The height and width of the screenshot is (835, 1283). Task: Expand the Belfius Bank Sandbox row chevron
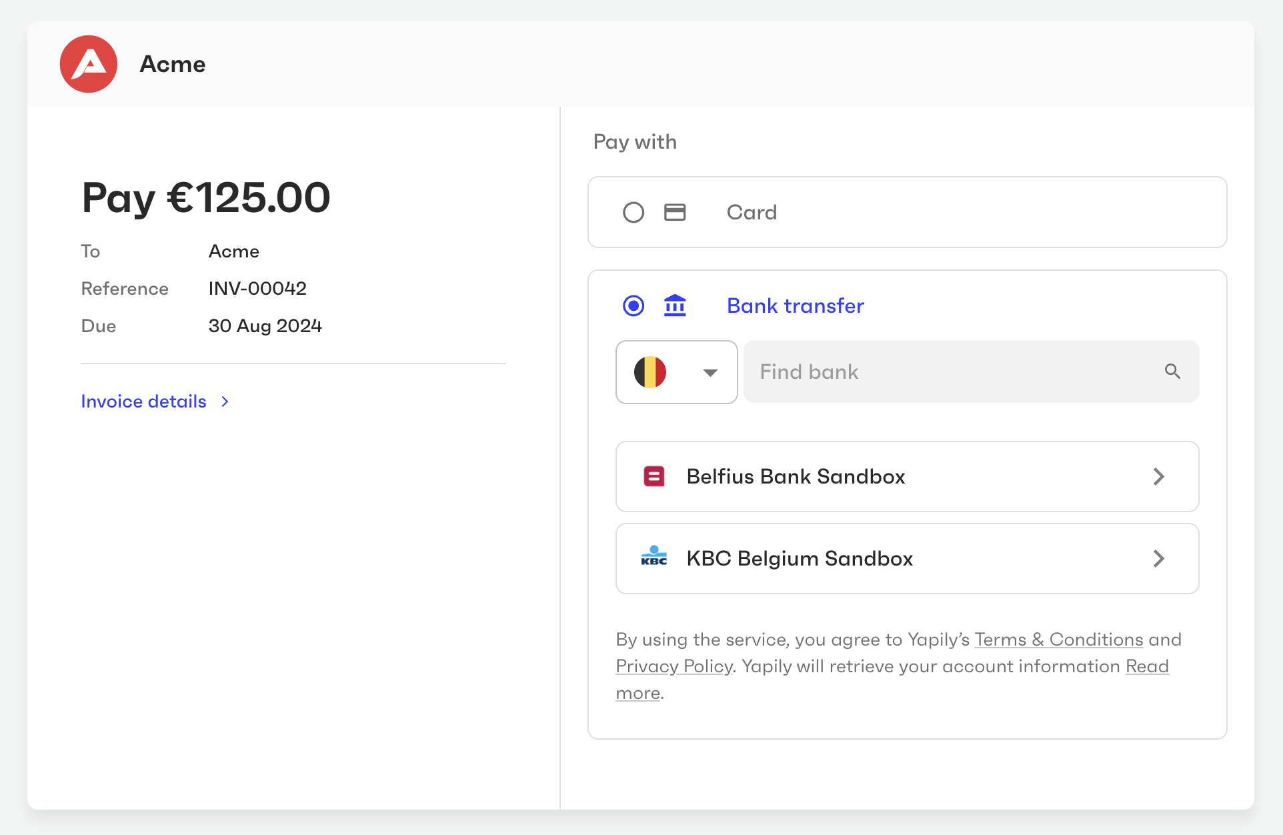click(x=1159, y=476)
